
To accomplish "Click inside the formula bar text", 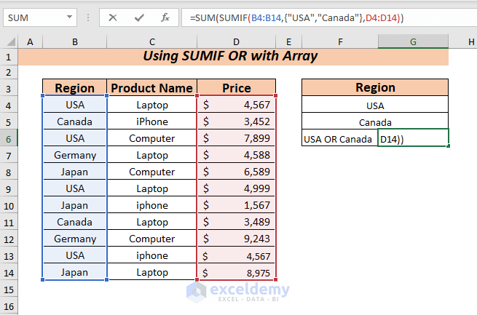I will 328,17.
